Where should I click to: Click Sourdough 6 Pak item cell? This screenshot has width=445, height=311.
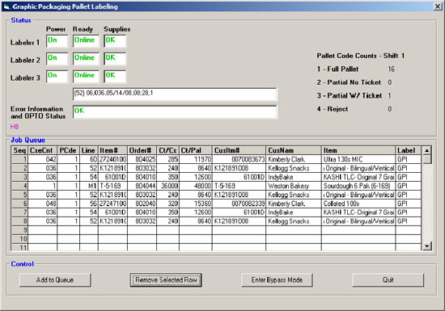[358, 186]
